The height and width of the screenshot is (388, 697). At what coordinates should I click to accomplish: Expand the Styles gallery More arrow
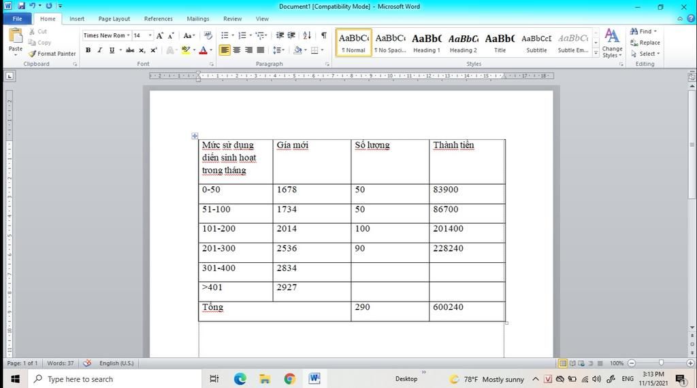coord(596,53)
